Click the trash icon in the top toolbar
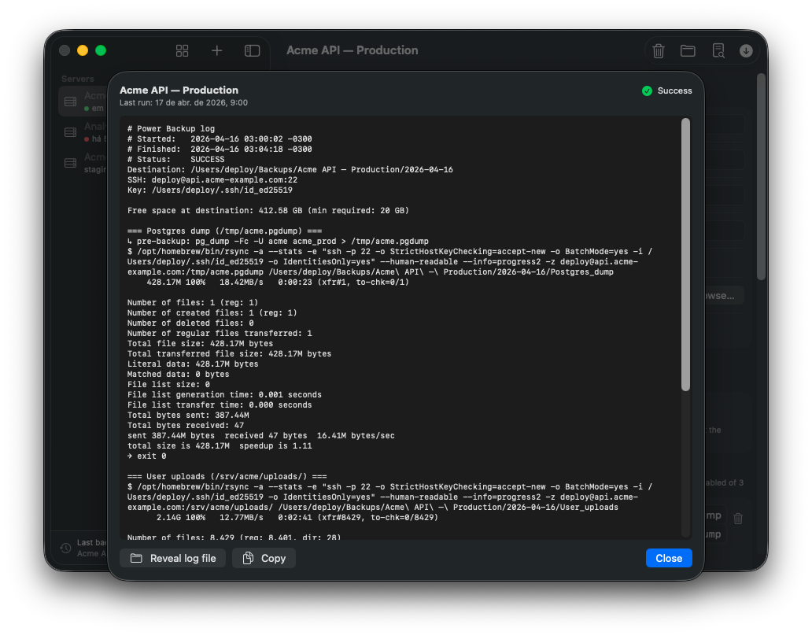 (x=659, y=50)
